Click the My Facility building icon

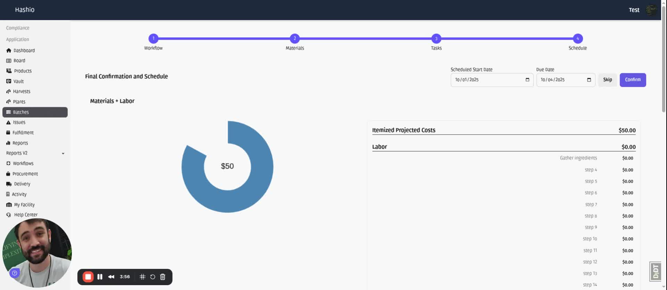tap(9, 205)
